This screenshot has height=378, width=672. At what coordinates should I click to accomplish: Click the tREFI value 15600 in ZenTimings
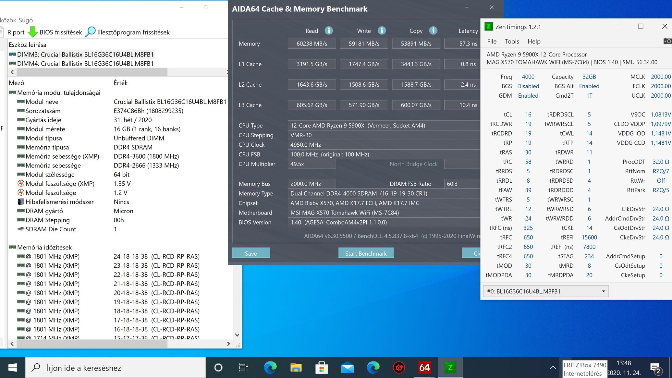point(589,237)
